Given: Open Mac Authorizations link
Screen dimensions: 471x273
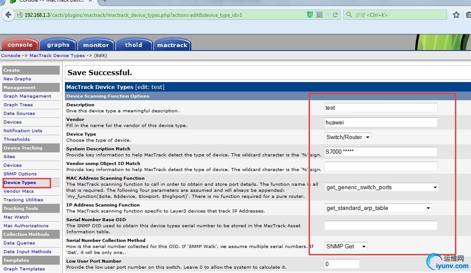Looking at the screenshot, I should [x=26, y=226].
